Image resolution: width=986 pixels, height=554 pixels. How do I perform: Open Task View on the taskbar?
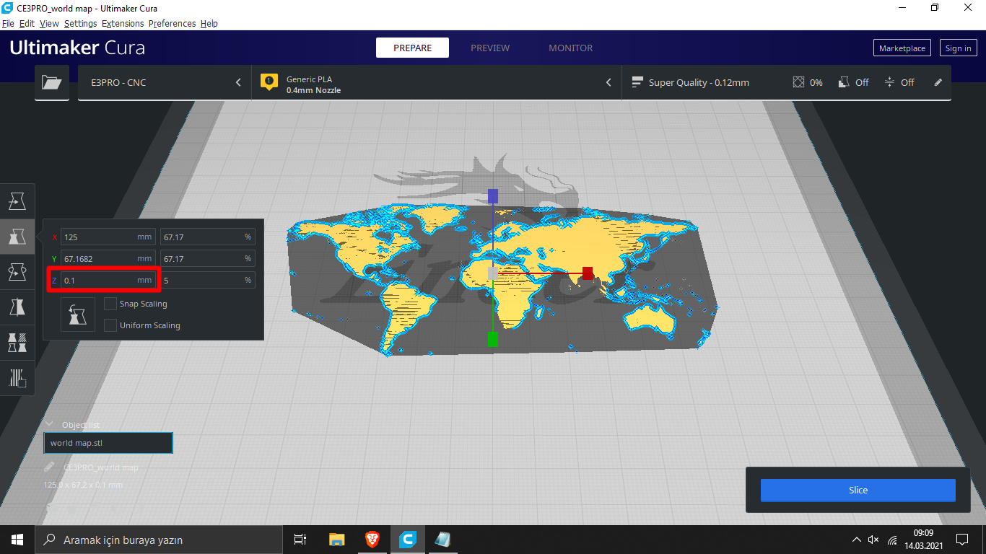[x=301, y=540]
